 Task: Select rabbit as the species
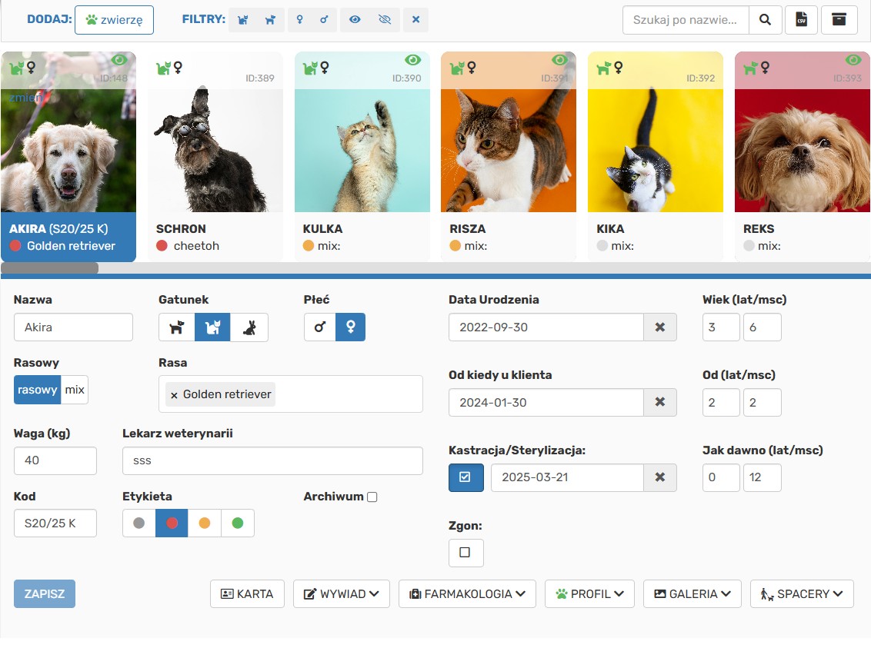pos(249,327)
